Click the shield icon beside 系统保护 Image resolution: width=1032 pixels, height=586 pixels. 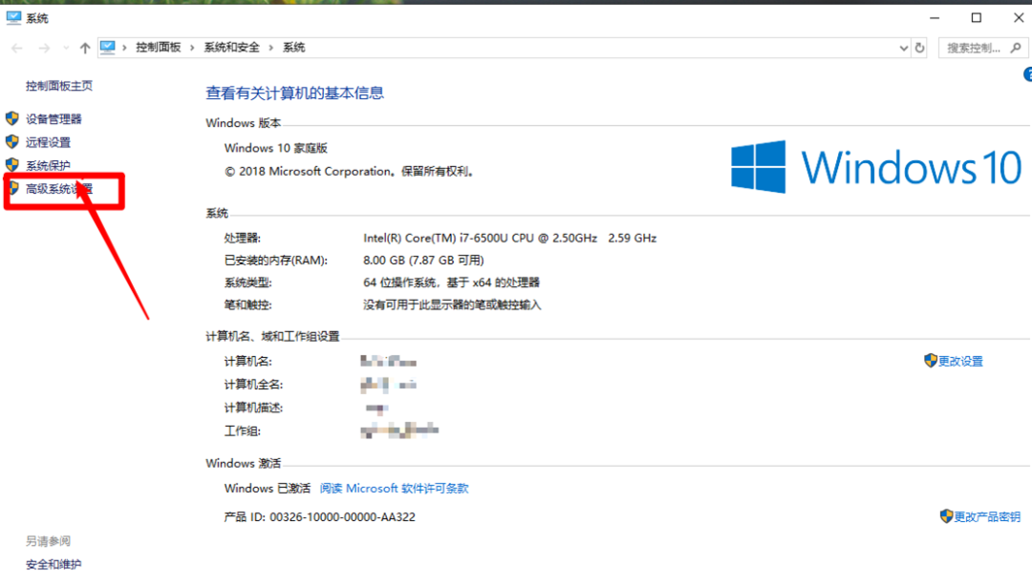11,164
